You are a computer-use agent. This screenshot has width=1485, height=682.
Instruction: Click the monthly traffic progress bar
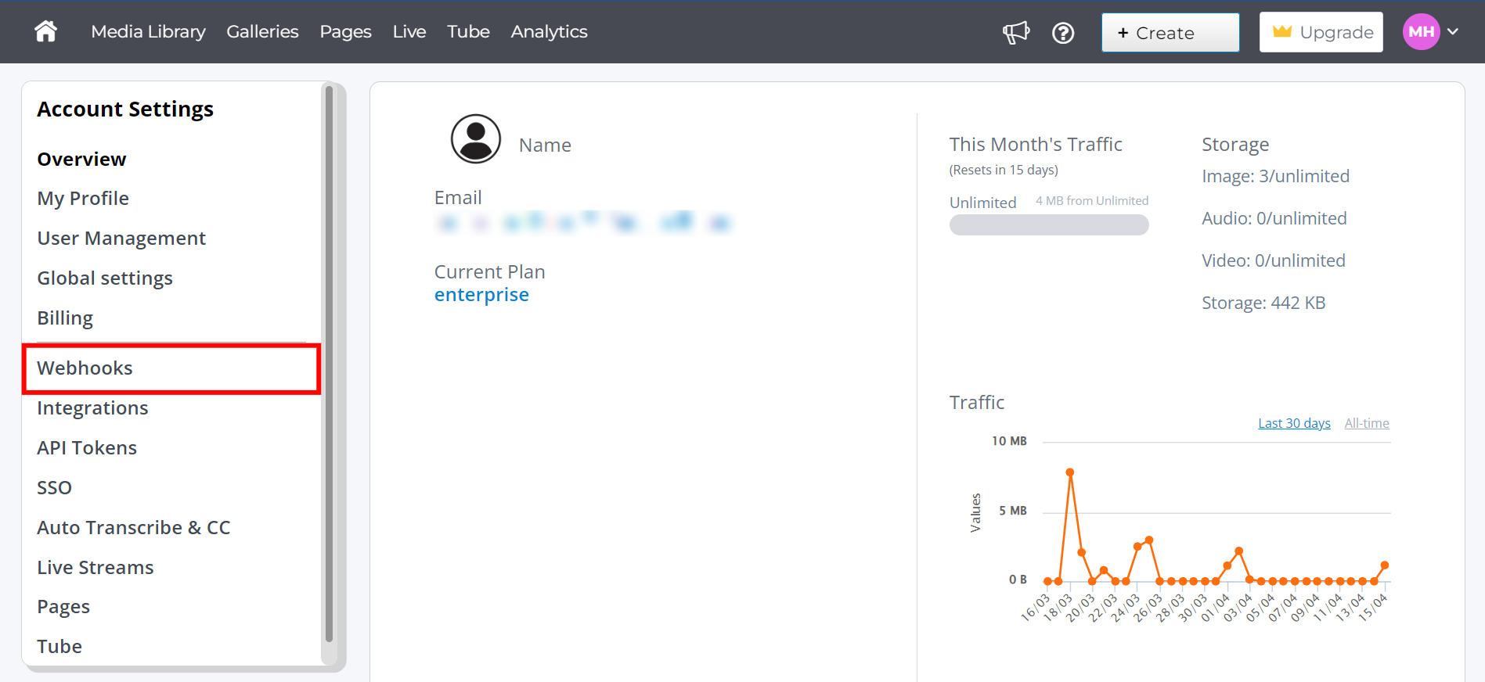[1049, 225]
